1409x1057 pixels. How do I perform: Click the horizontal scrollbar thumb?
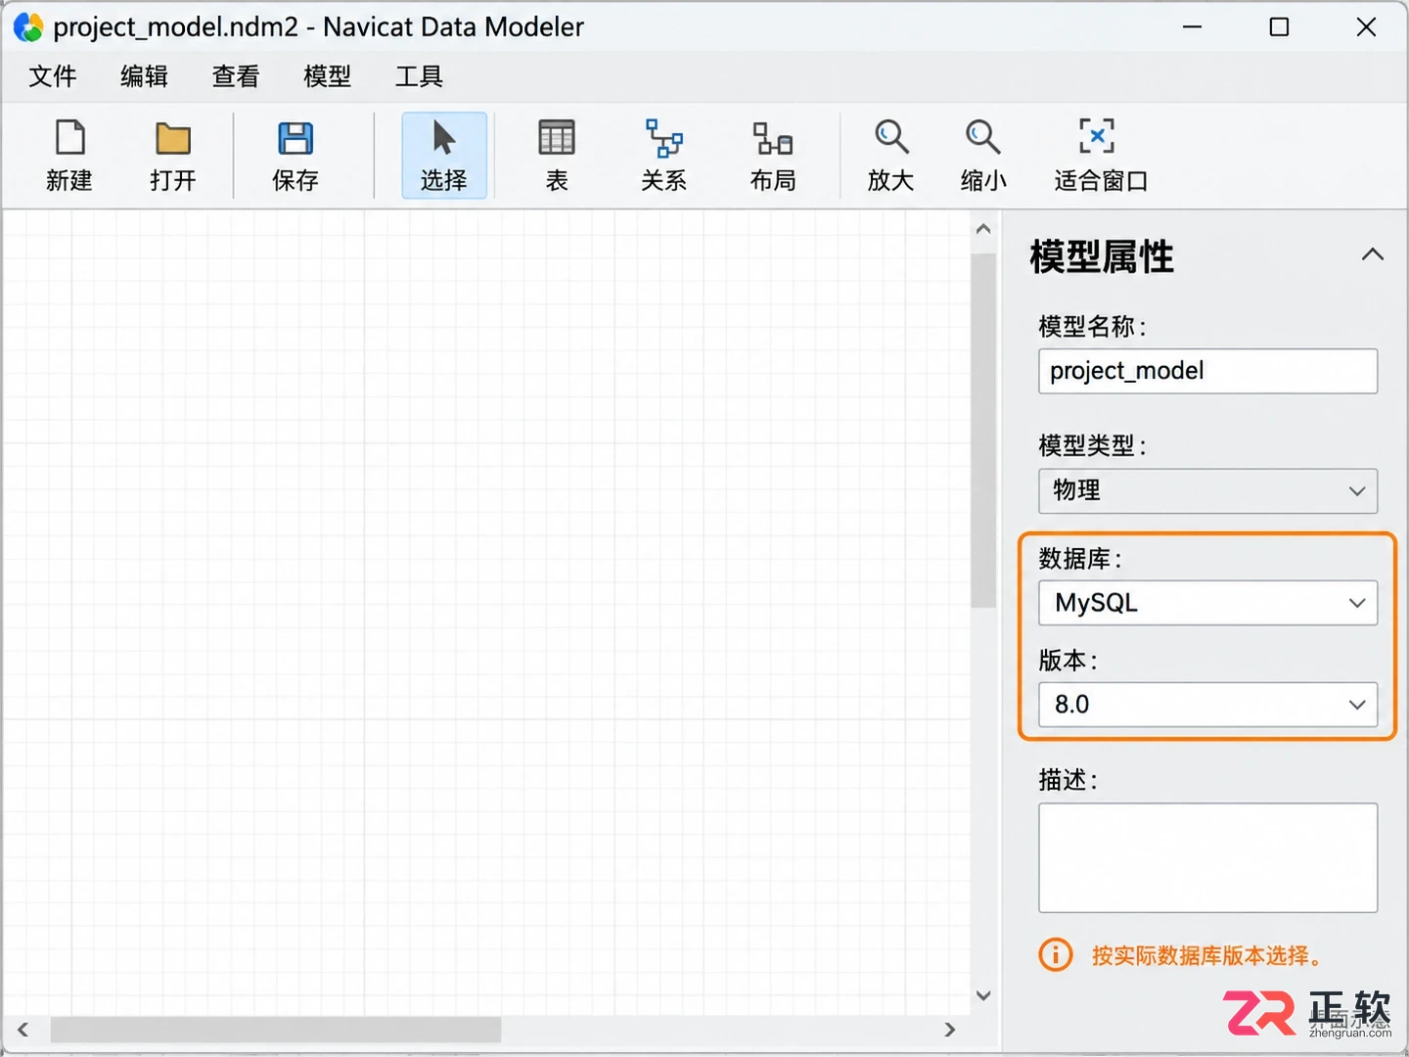pyautogui.click(x=276, y=1030)
